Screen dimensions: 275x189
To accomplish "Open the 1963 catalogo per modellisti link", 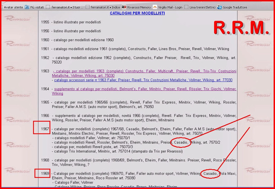I will point(144,73).
